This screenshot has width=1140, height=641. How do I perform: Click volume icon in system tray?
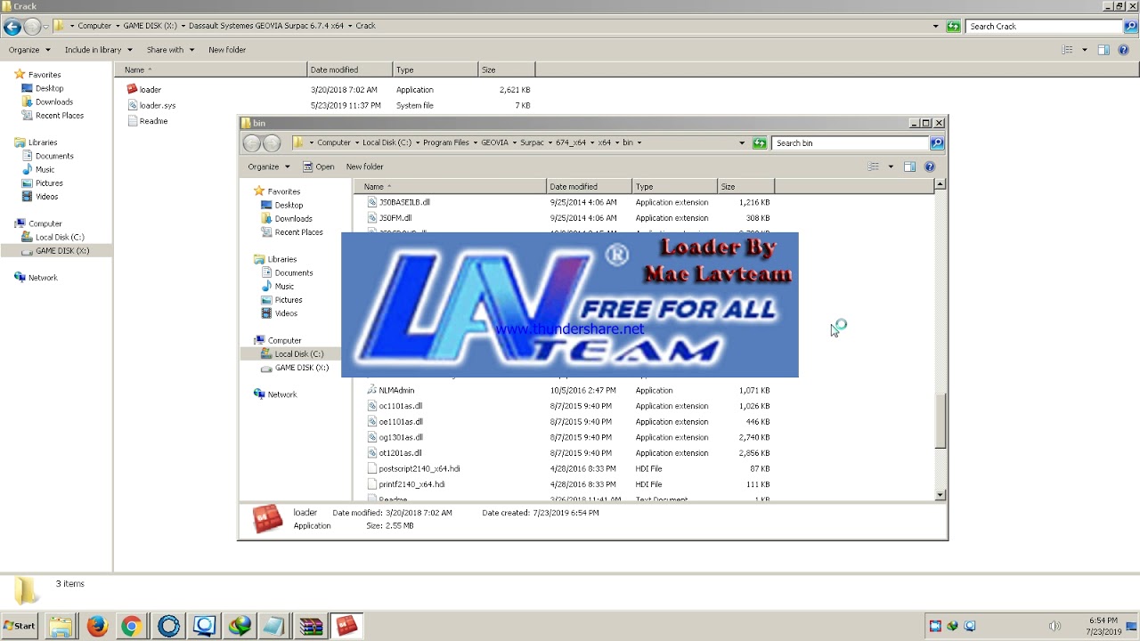1054,626
